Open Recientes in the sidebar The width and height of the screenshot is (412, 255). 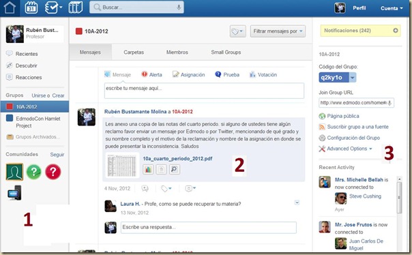tap(27, 54)
